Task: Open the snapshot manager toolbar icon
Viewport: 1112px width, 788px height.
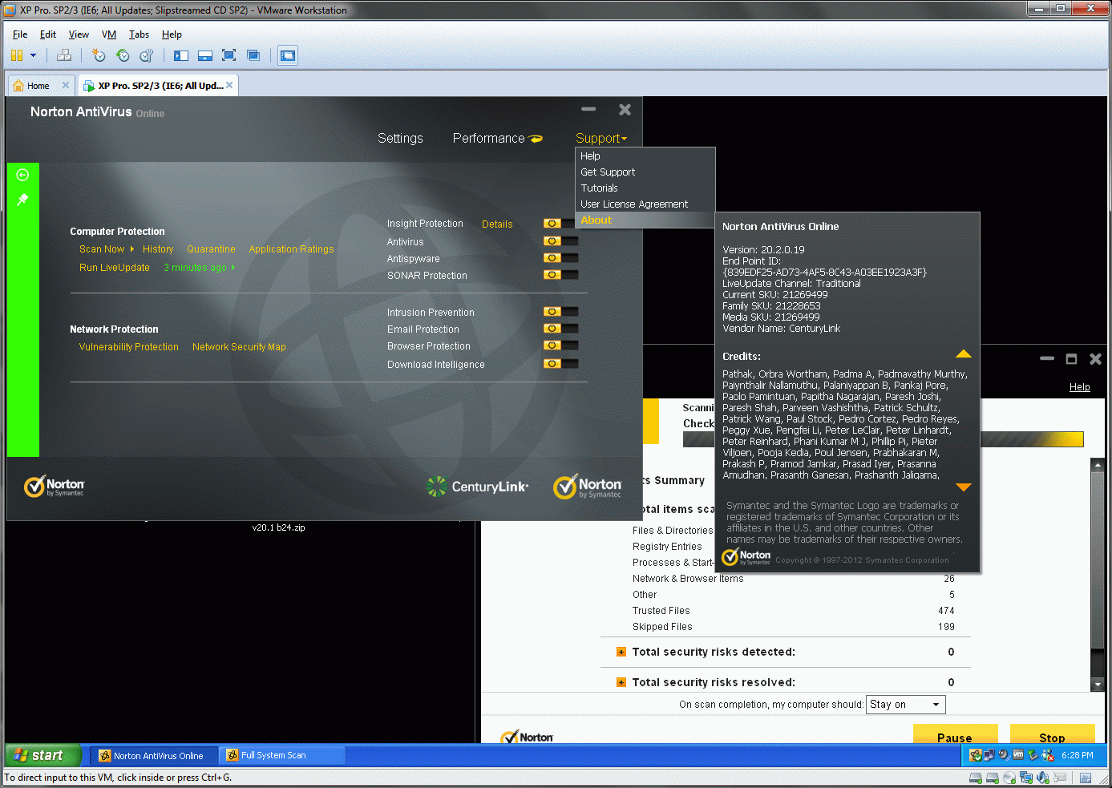Action: [x=146, y=55]
